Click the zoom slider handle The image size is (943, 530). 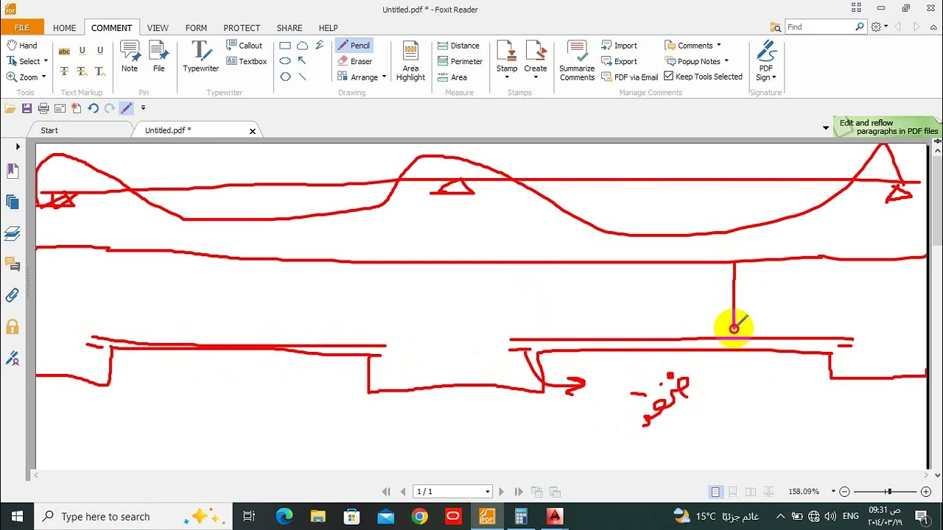889,492
